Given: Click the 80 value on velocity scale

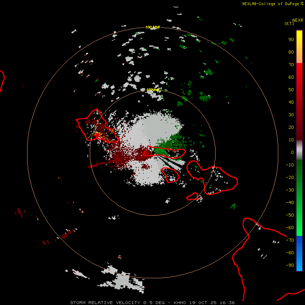Looking at the screenshot, I should 291,52.
